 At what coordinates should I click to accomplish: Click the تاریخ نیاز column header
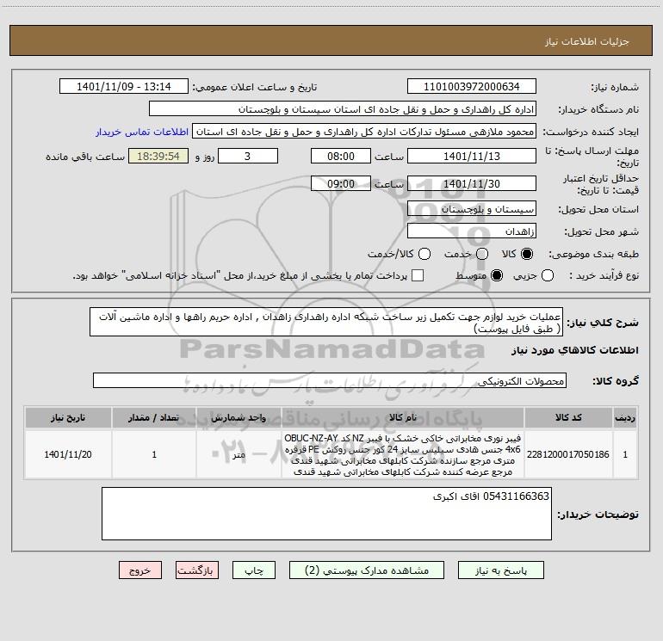coord(68,418)
